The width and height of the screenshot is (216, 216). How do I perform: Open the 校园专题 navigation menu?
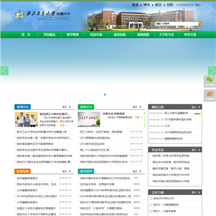96,35
